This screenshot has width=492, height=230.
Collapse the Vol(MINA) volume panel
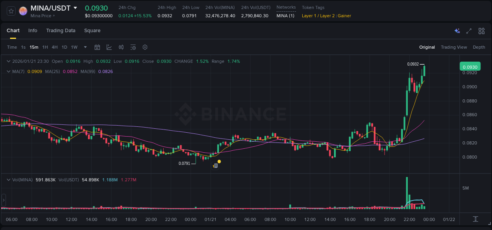coord(9,180)
